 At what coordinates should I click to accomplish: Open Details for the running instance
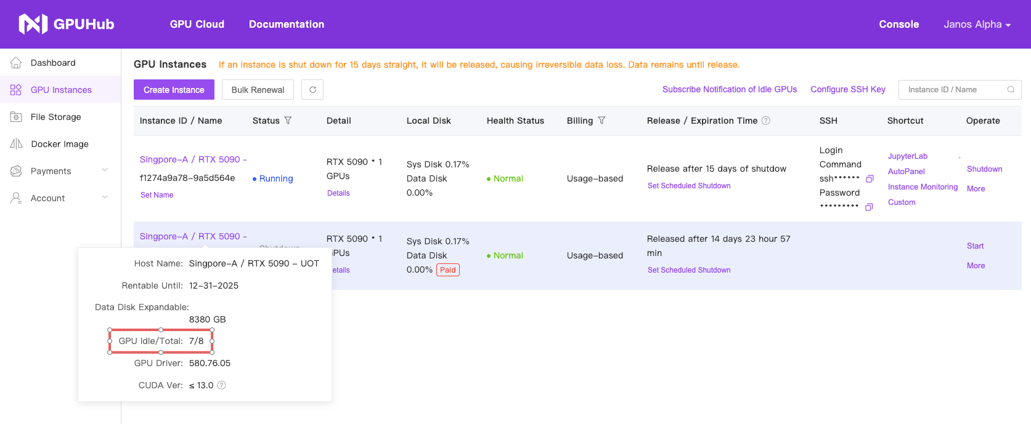click(338, 193)
